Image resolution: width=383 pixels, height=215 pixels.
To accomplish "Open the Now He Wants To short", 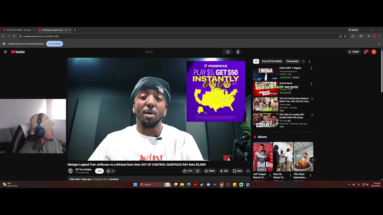I will pos(283,157).
